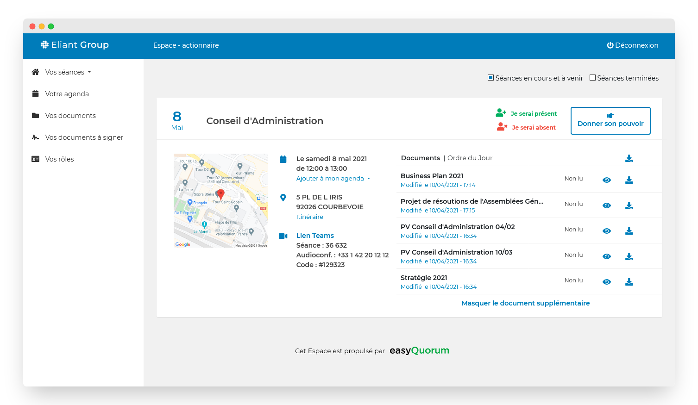Mark attendance with Je serai présent
The image size is (698, 405).
(527, 113)
